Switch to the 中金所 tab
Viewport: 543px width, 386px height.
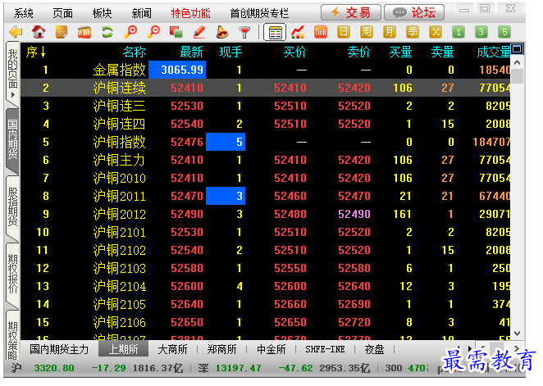click(x=271, y=349)
